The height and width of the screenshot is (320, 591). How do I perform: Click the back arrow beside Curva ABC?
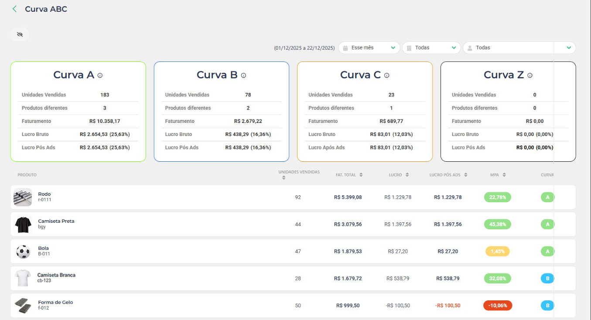pyautogui.click(x=14, y=9)
